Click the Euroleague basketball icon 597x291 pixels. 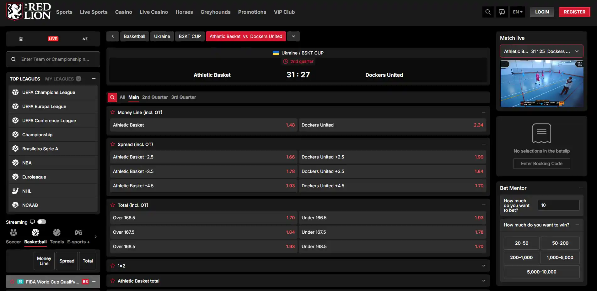[15, 177]
